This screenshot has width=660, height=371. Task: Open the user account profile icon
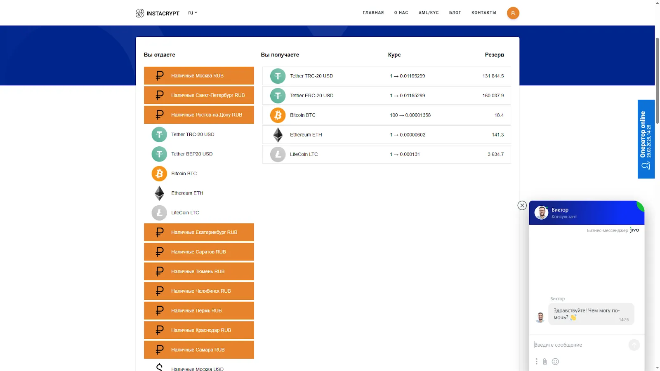[513, 13]
